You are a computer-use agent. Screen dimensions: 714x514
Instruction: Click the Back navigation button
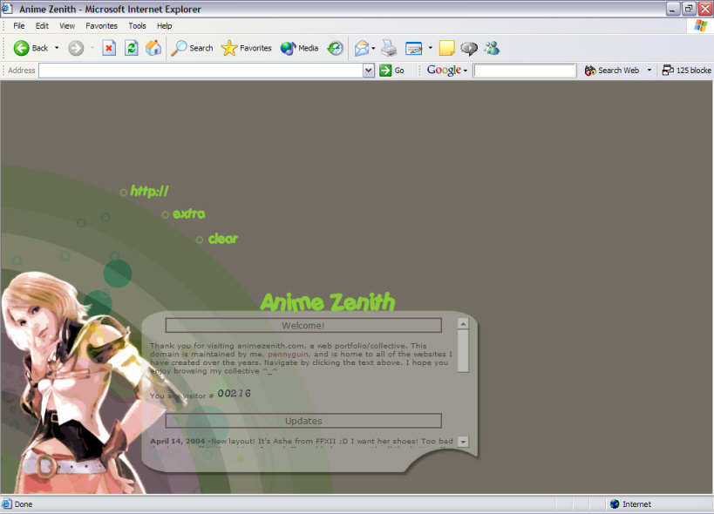tap(31, 48)
